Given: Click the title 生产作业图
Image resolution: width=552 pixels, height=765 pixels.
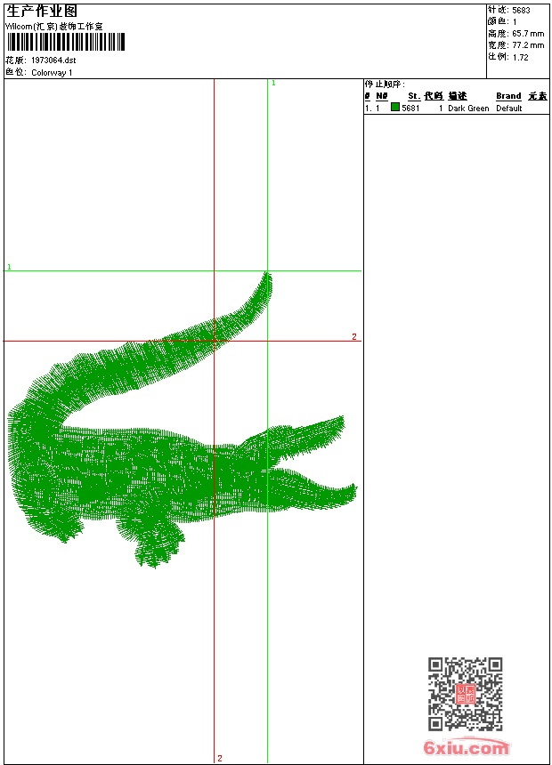Looking at the screenshot, I should [42, 11].
